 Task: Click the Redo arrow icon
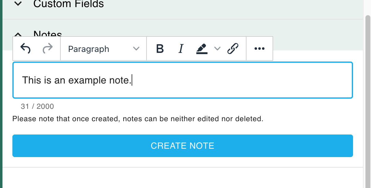(x=48, y=49)
